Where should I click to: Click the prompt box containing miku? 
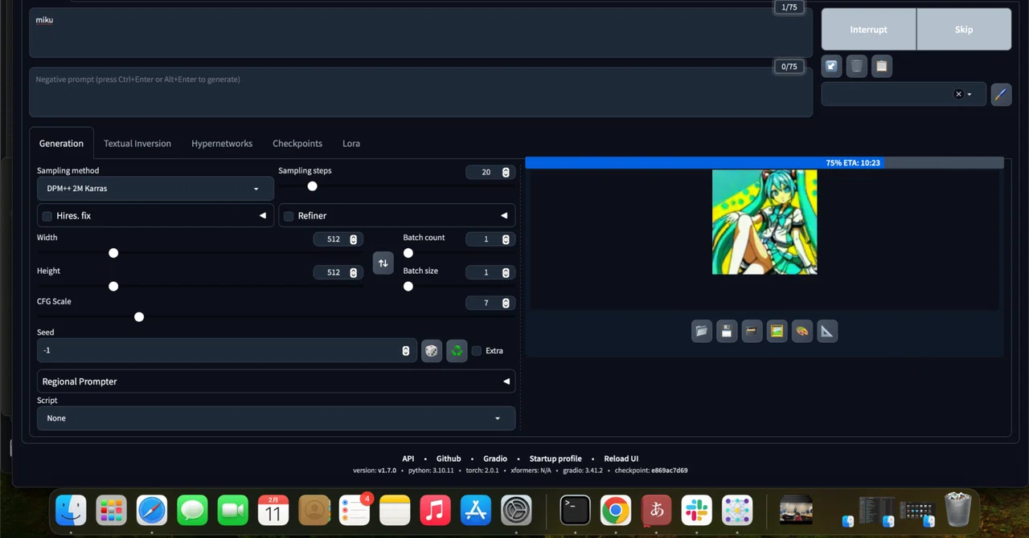click(x=420, y=33)
